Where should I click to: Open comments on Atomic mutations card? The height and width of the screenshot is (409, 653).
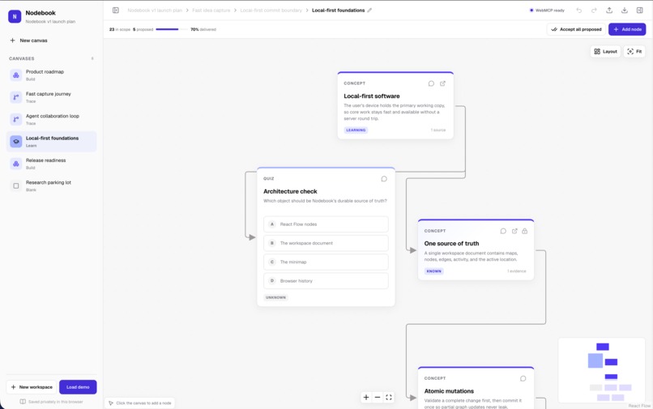click(523, 378)
